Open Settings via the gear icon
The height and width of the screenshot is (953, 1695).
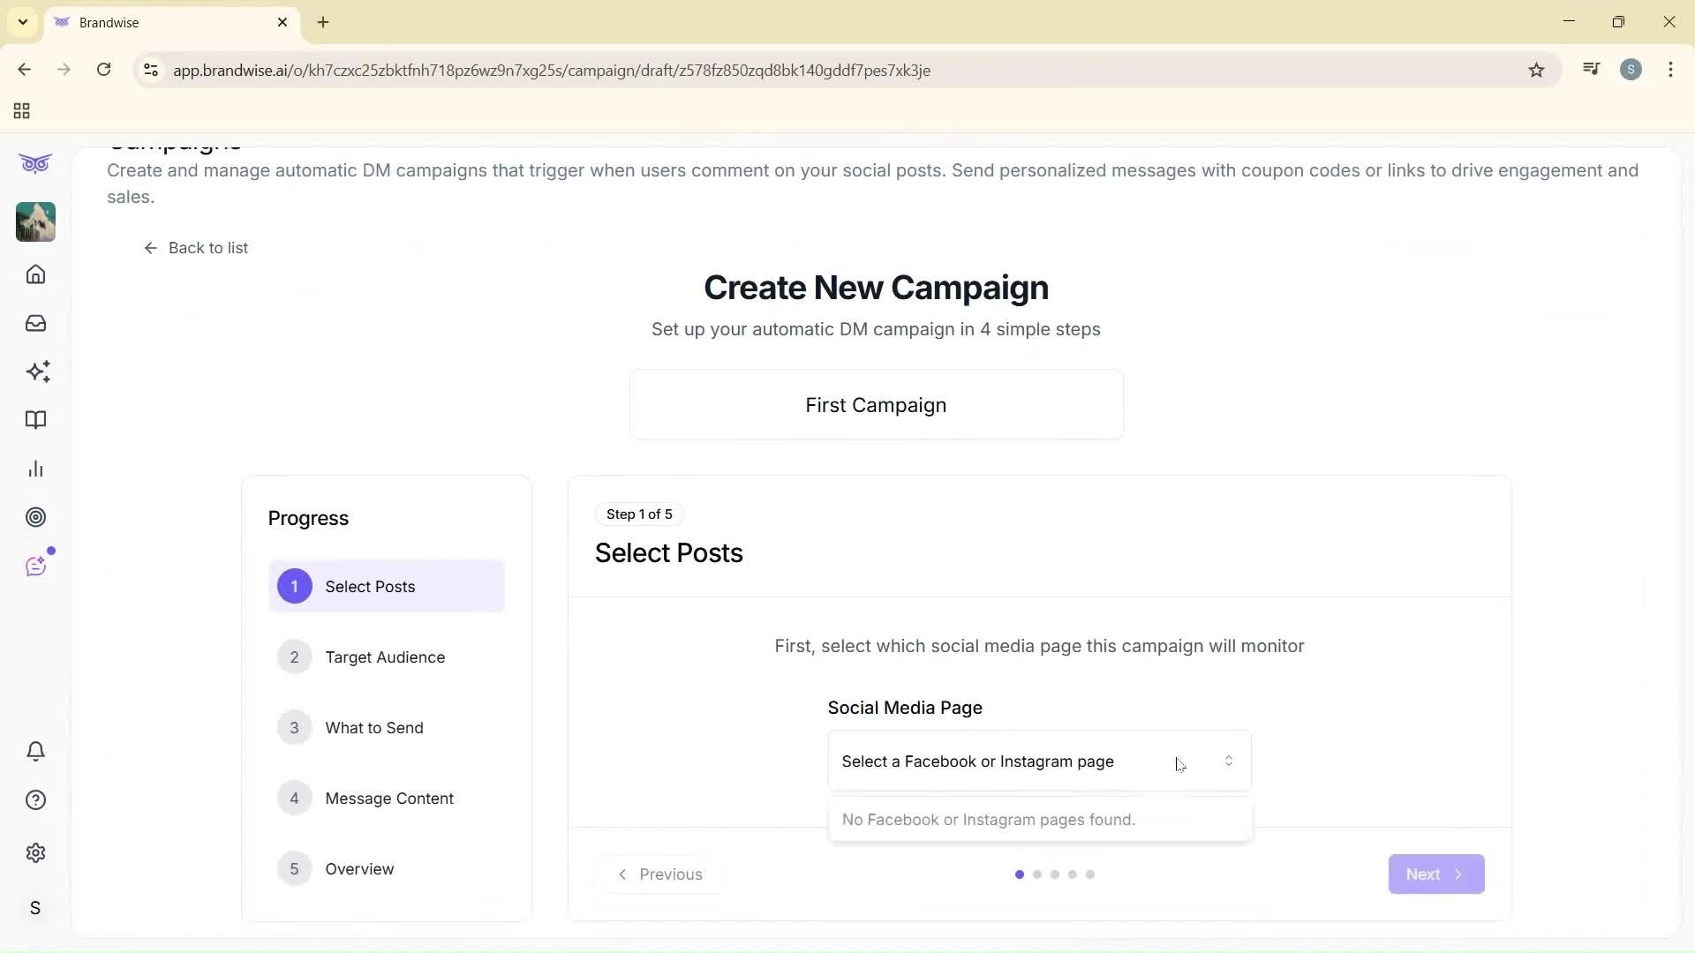pos(35,852)
